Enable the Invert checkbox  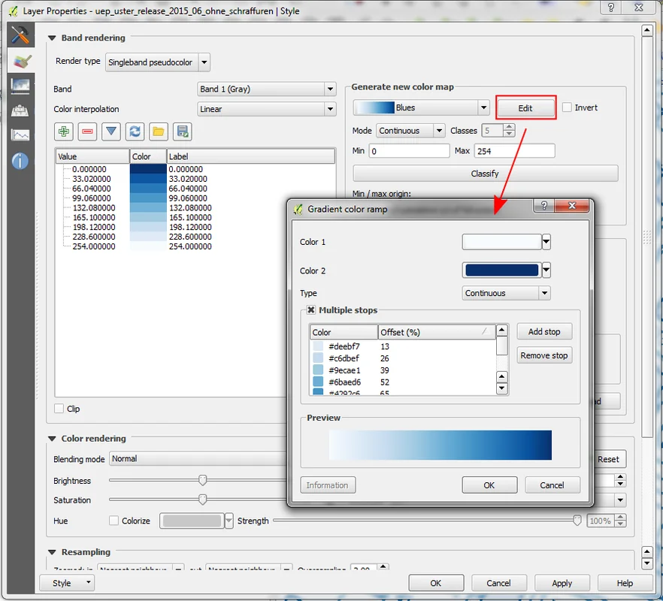[568, 107]
